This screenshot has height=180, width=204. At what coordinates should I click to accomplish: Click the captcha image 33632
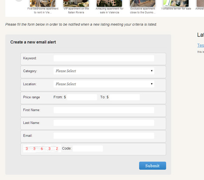click(42, 149)
